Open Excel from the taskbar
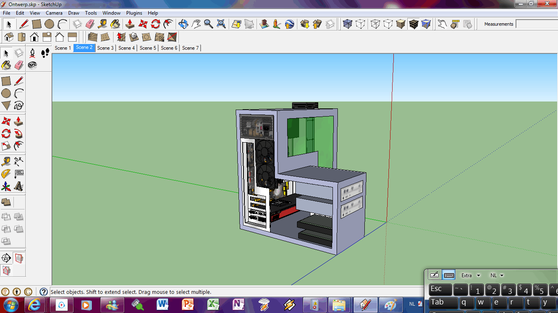Viewport: 558px width, 313px height. point(213,304)
